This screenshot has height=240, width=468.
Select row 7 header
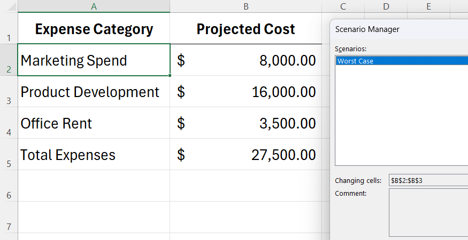[x=9, y=217]
